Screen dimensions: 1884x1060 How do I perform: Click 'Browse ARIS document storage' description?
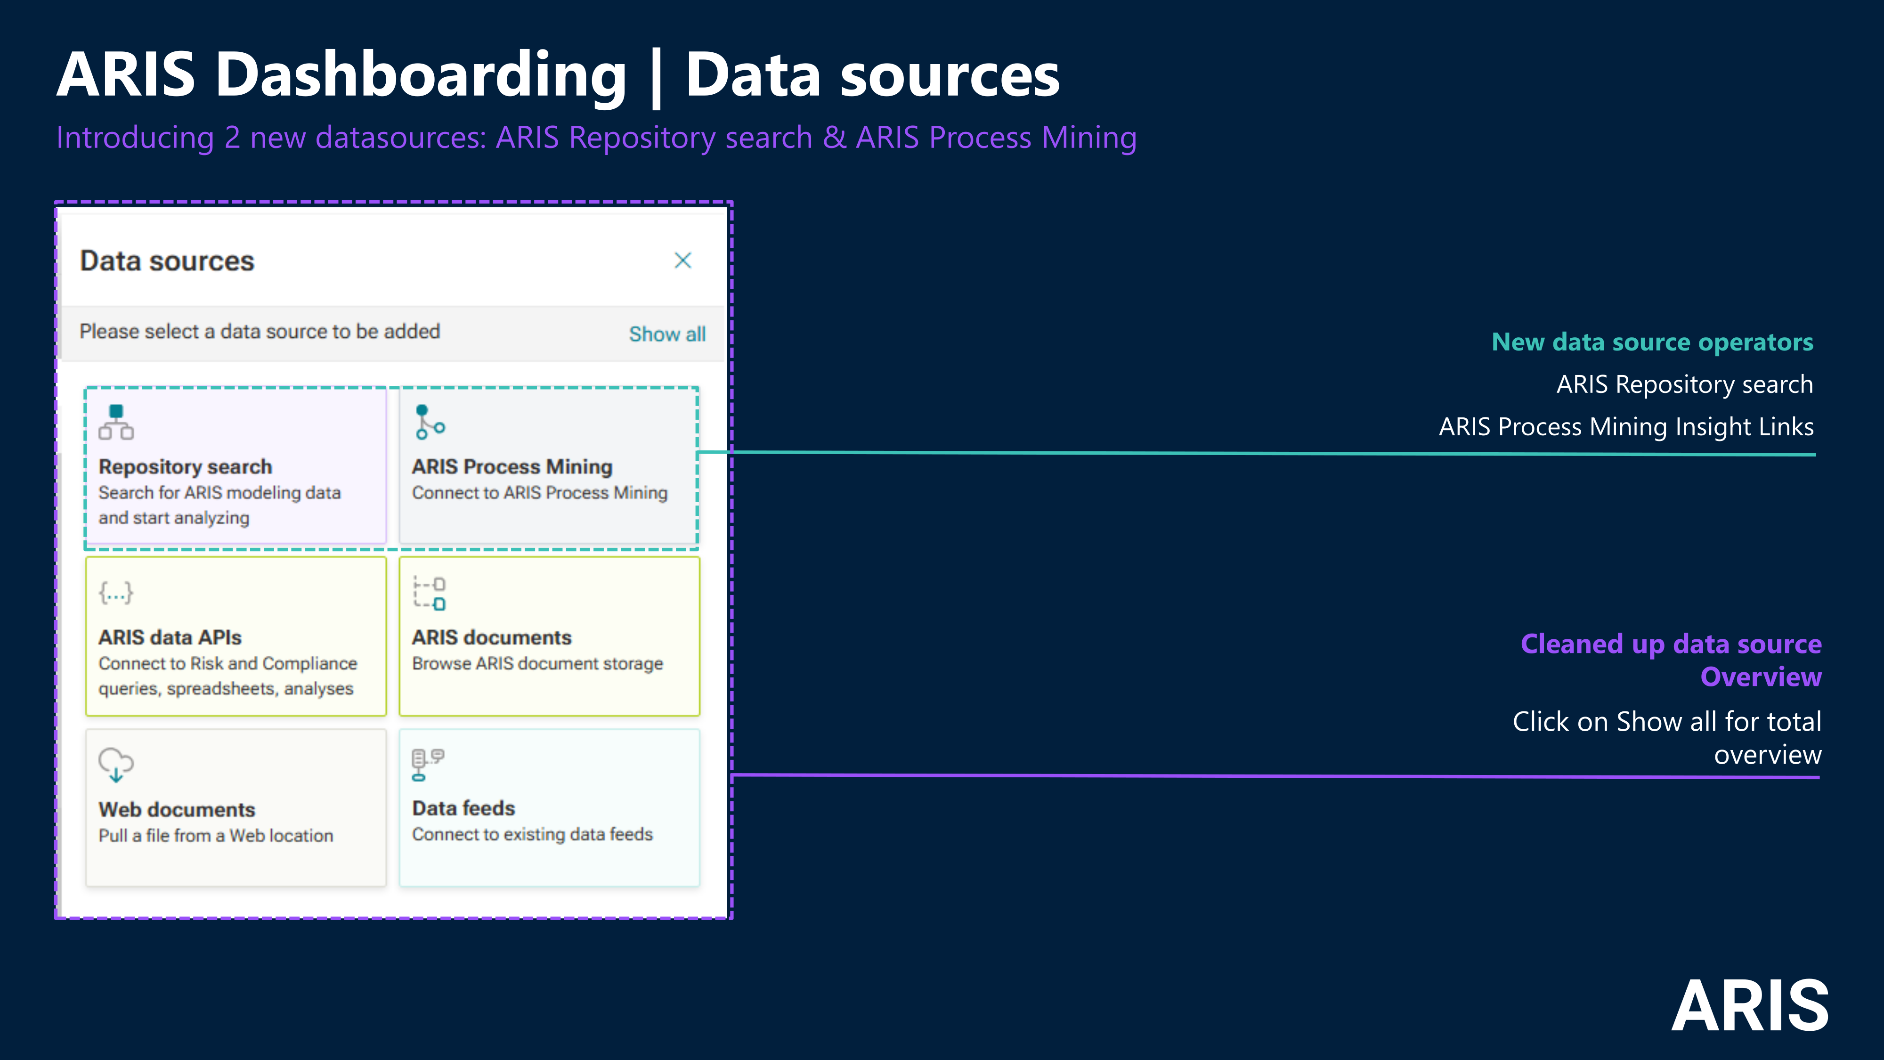[537, 663]
